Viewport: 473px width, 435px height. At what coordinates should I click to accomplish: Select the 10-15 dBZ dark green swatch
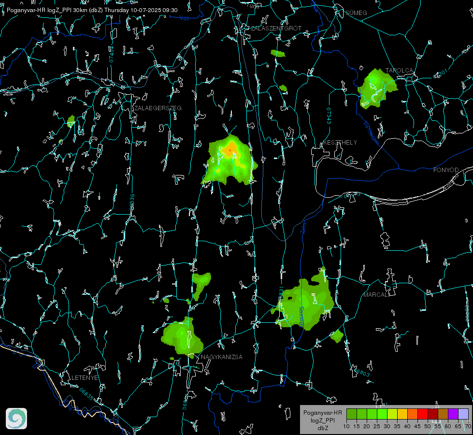pos(352,414)
